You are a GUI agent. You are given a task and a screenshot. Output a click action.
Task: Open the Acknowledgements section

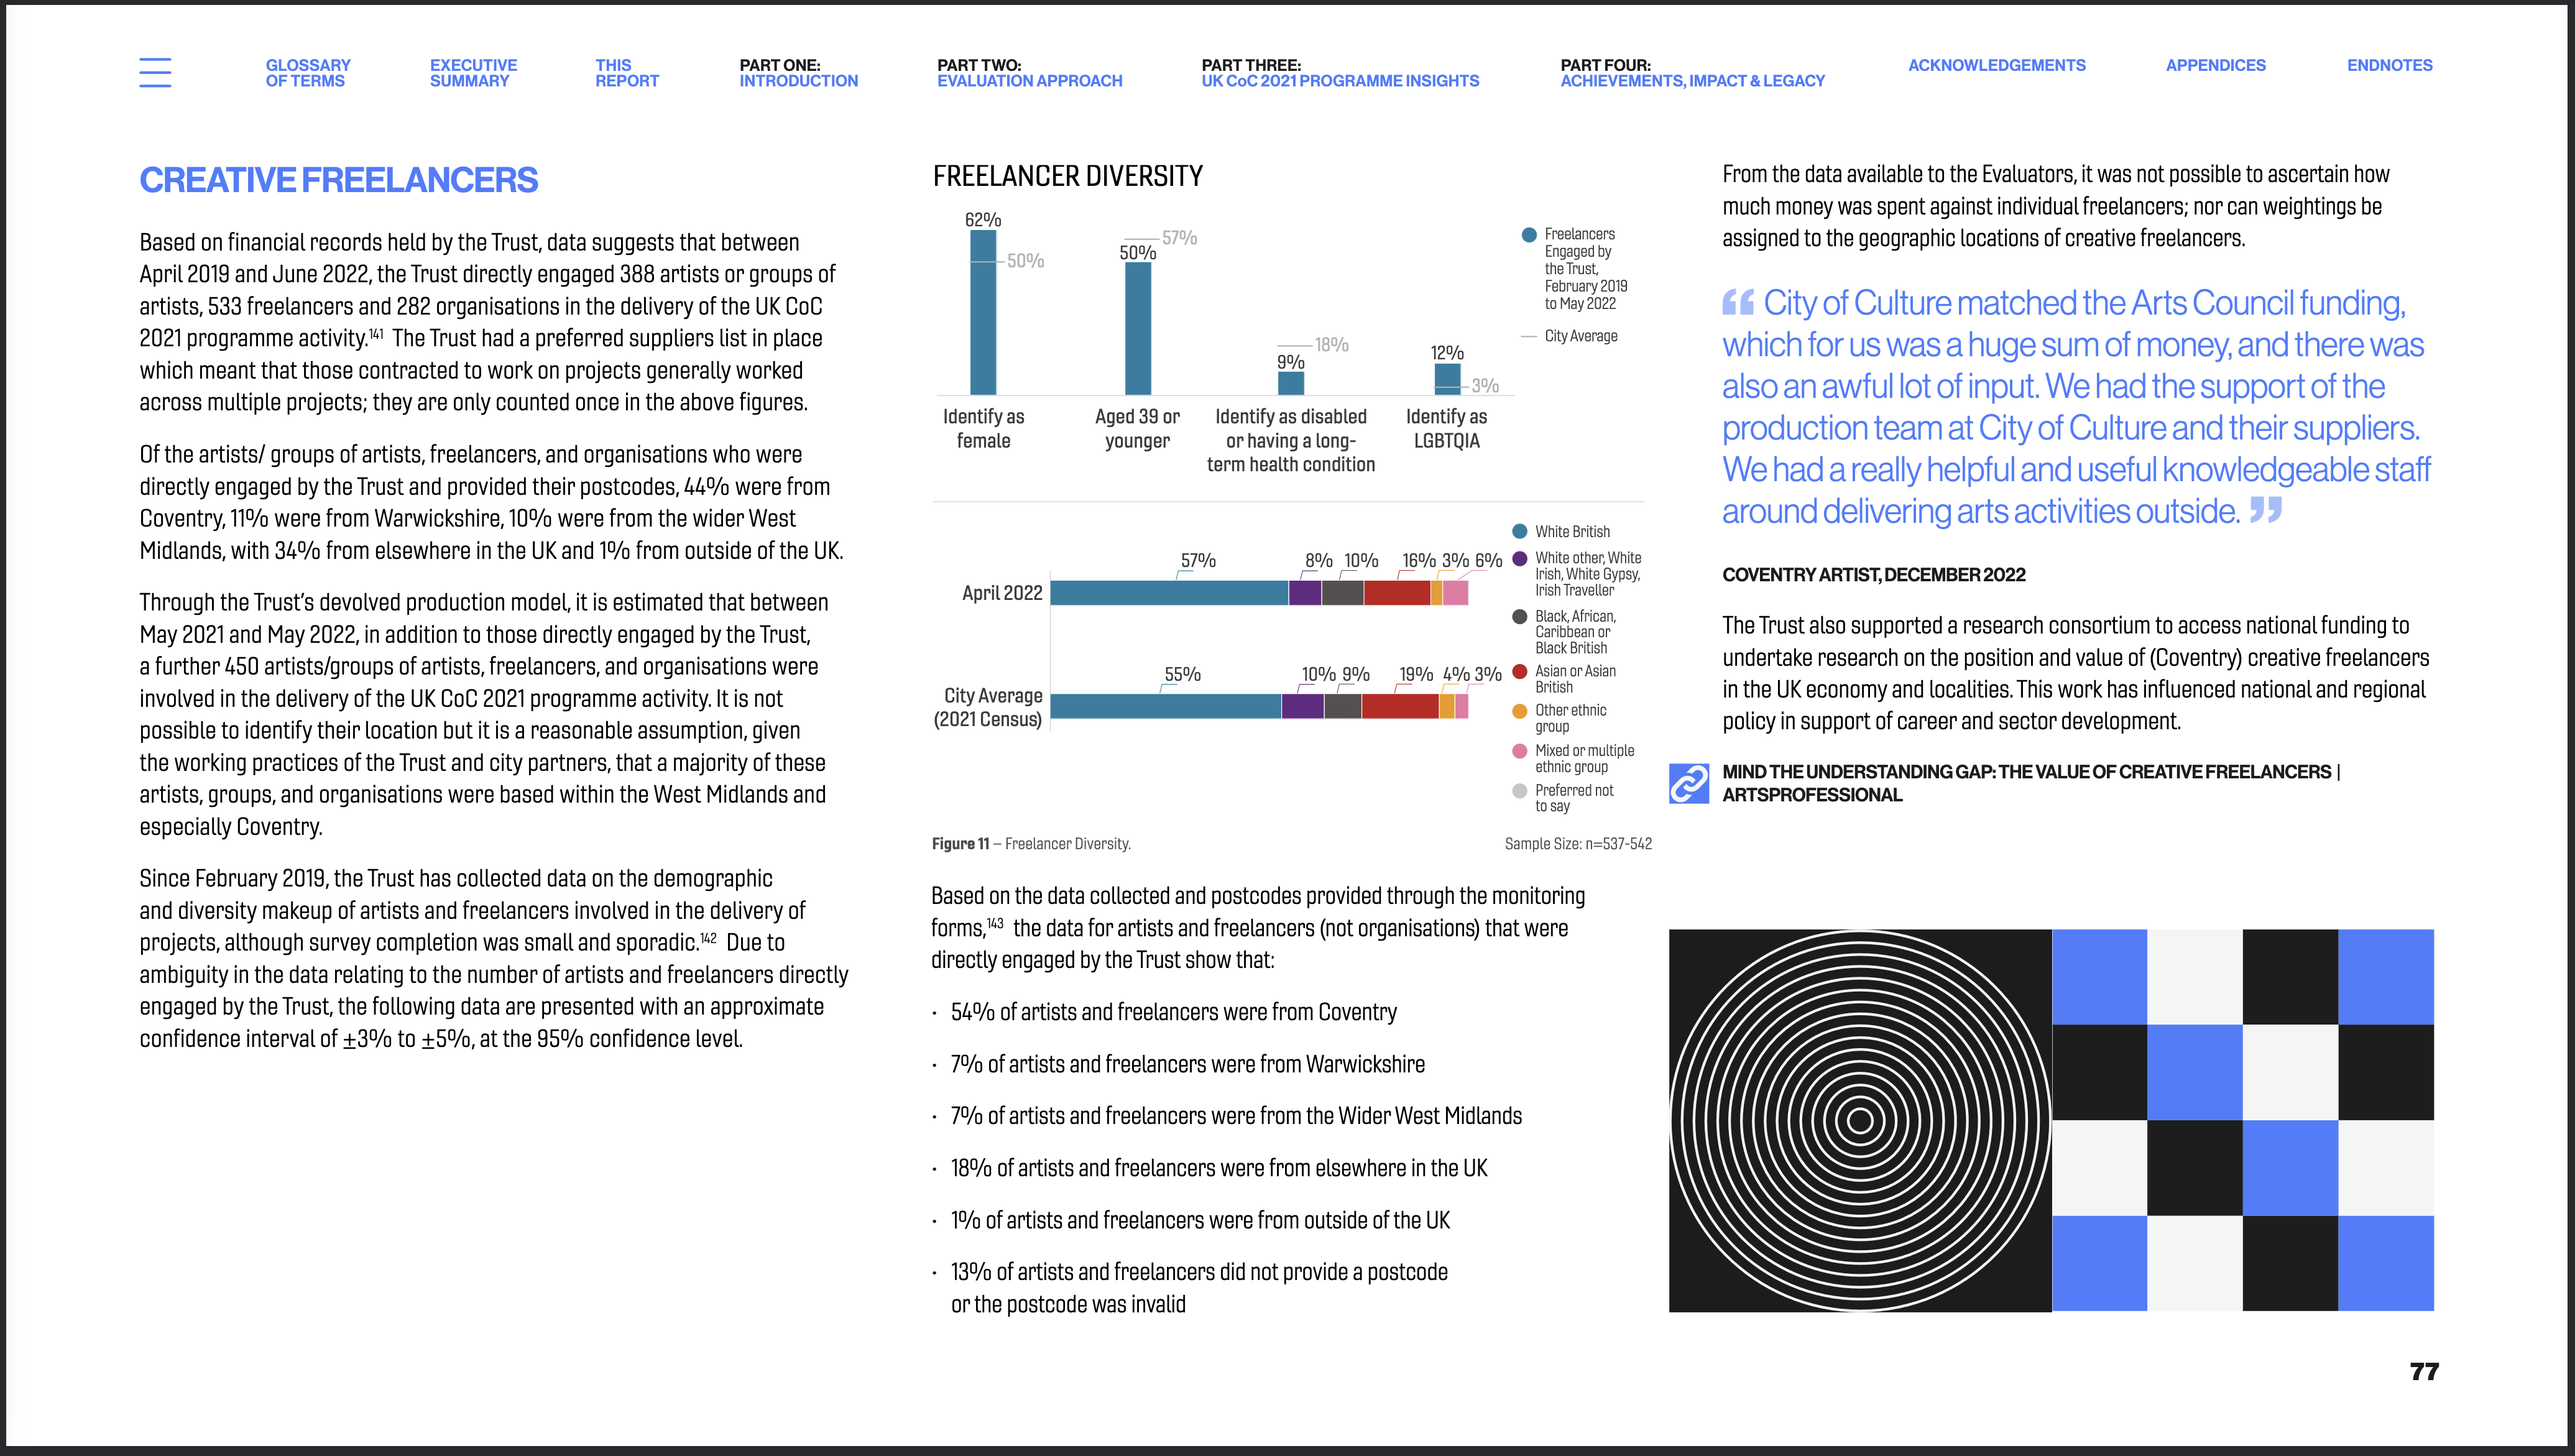tap(1996, 65)
